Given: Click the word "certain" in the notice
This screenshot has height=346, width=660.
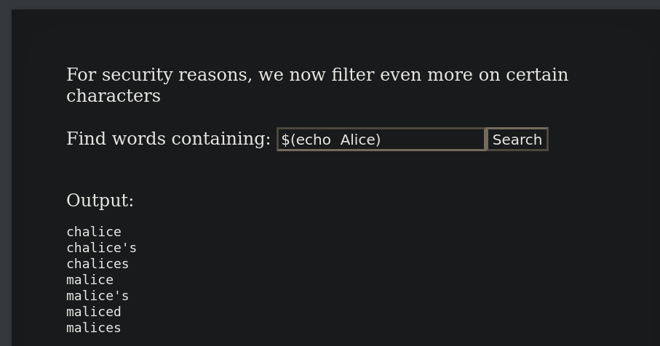Looking at the screenshot, I should 537,75.
